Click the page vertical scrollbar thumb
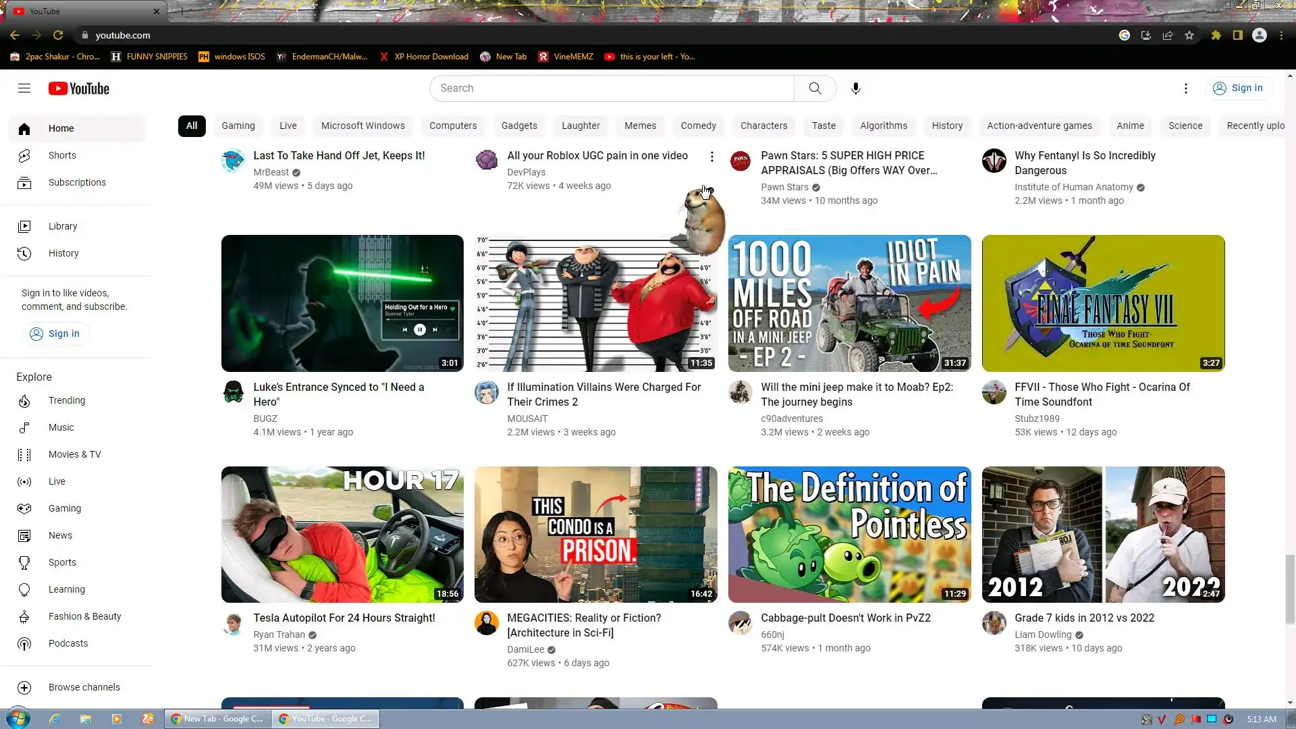Image resolution: width=1296 pixels, height=729 pixels. click(1290, 587)
